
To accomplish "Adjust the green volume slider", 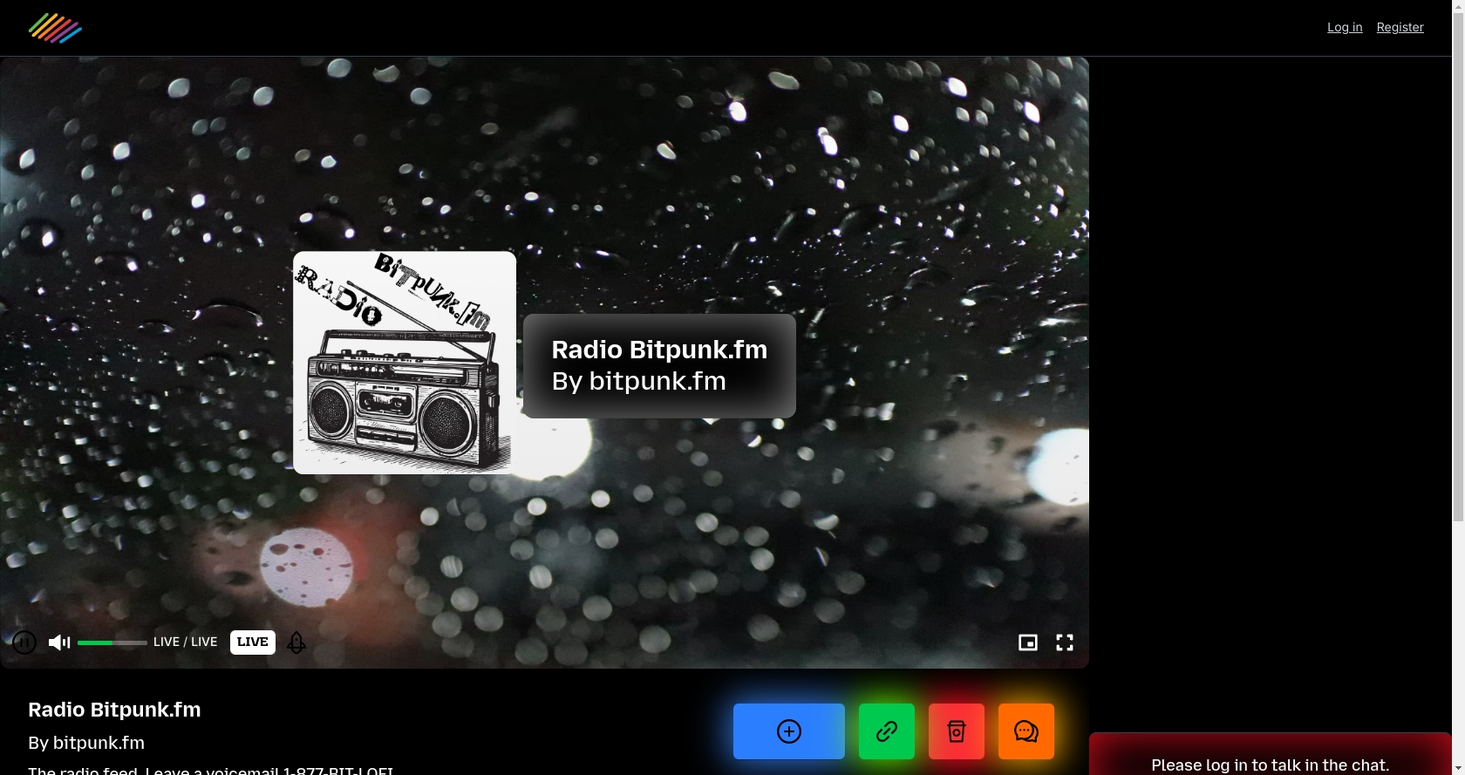I will [112, 642].
